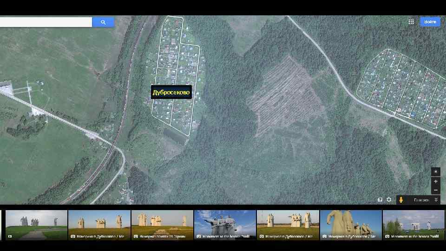
Task: Open the blue-sky 'Monument to the heroes' thumbnail
Action: tap(225, 225)
